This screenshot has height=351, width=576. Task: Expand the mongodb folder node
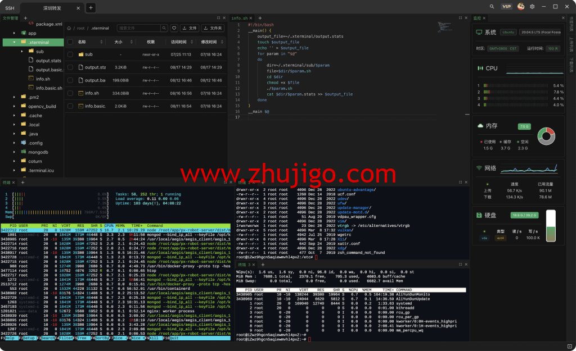pos(15,152)
